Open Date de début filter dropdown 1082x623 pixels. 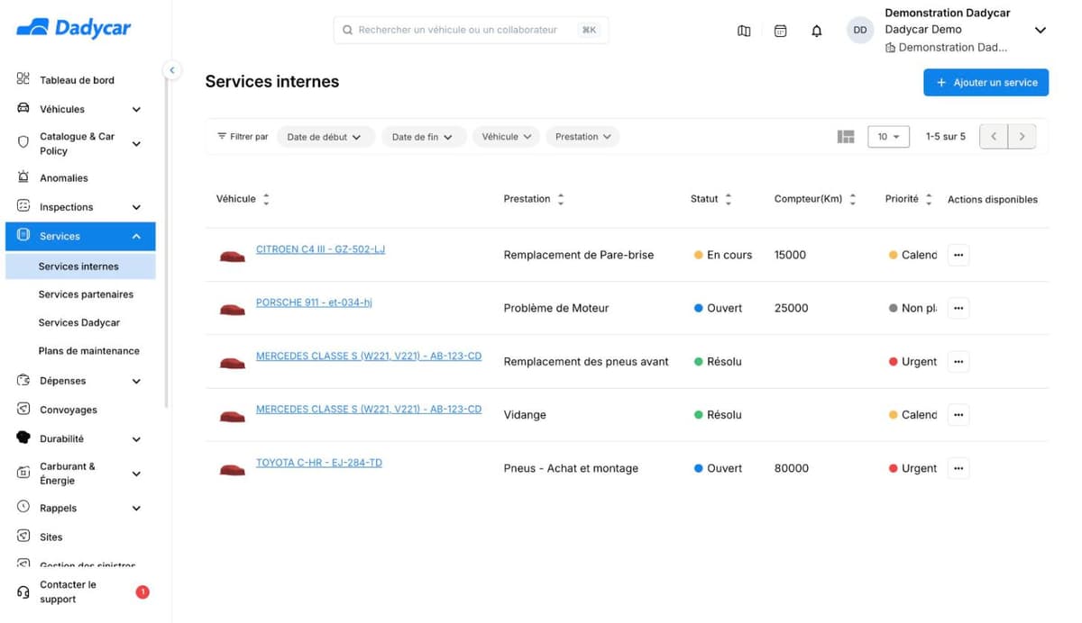326,137
